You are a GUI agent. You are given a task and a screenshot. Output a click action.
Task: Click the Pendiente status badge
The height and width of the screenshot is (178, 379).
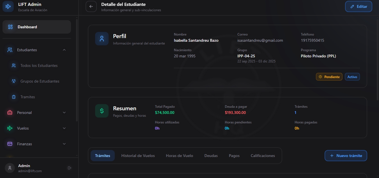329,77
